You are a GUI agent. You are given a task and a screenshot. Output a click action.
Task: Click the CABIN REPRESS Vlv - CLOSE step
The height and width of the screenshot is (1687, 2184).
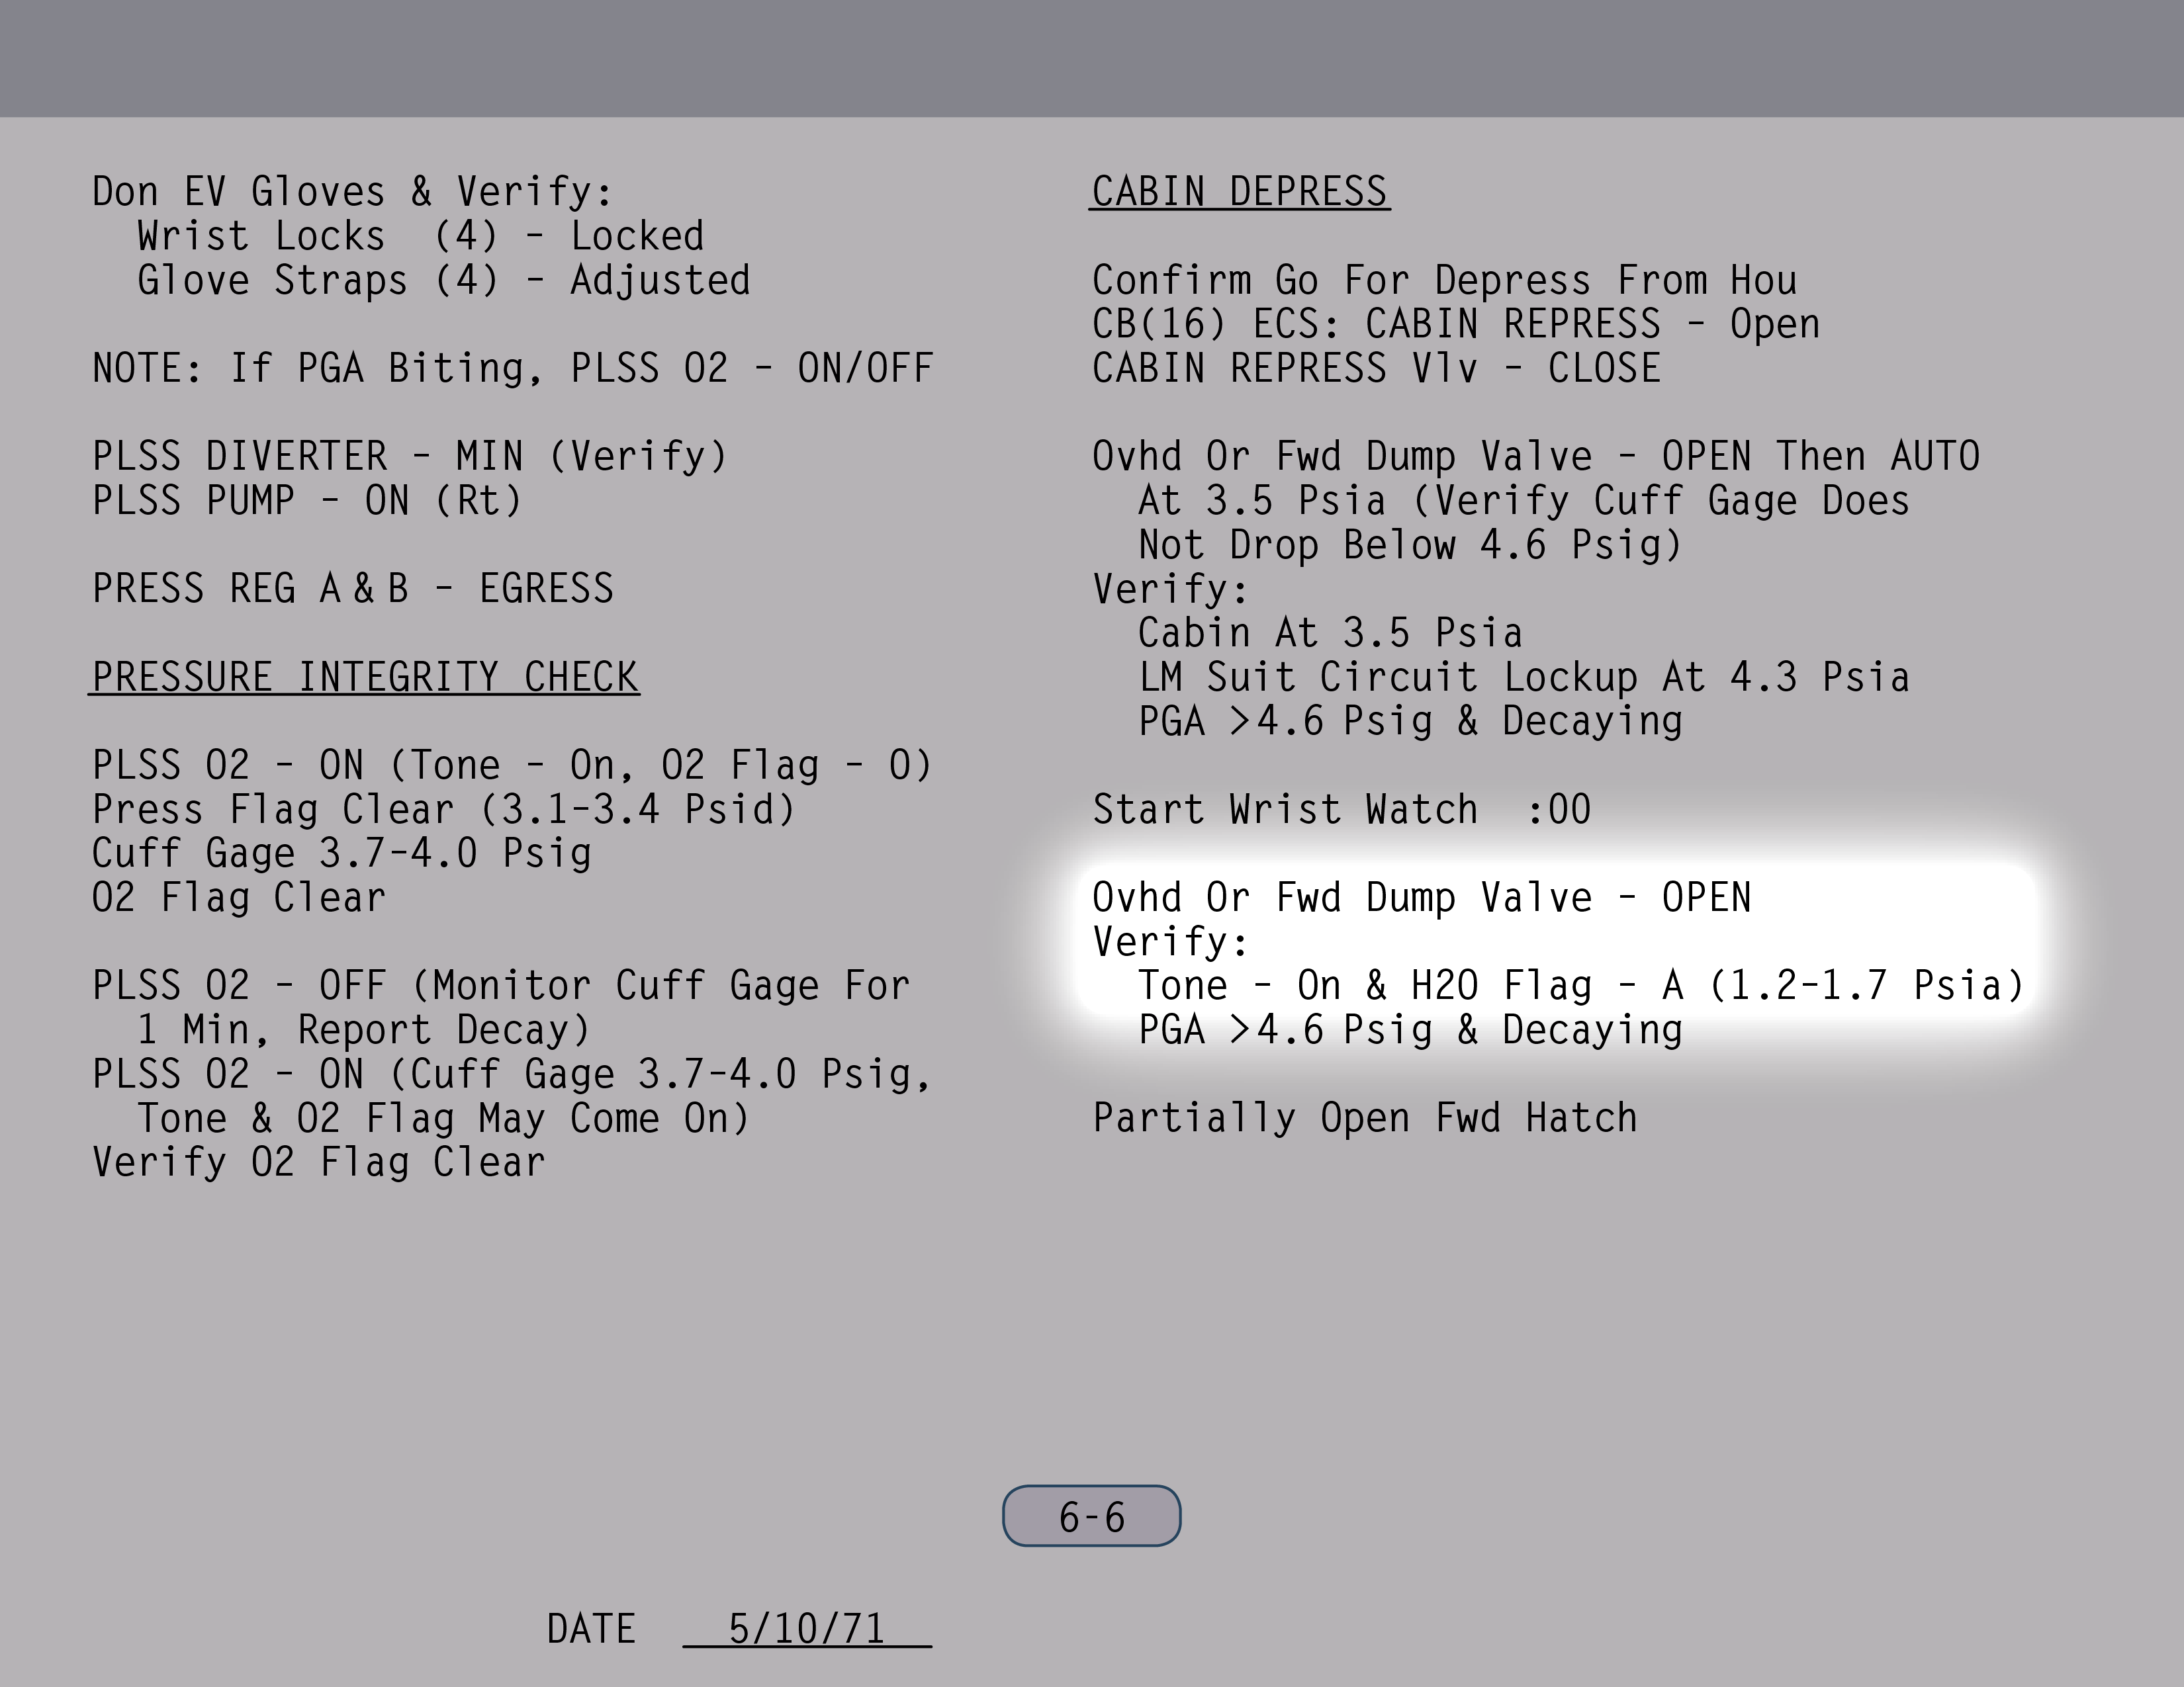tap(1376, 368)
